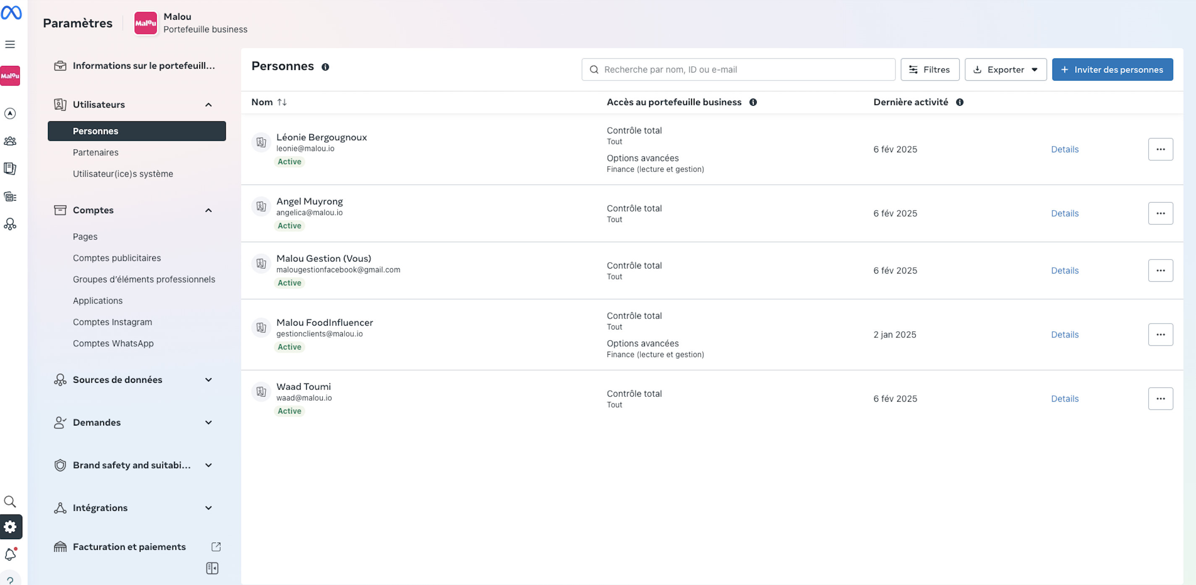Click the Meta logo icon
The height and width of the screenshot is (585, 1196).
click(x=10, y=13)
